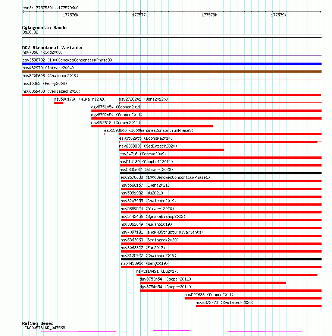Click the nsv7356 (Kidd2008) variant label
The width and height of the screenshot is (332, 336).
pos(43,52)
